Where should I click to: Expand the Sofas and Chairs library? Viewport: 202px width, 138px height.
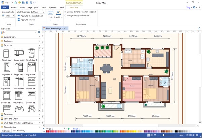[11, 119]
